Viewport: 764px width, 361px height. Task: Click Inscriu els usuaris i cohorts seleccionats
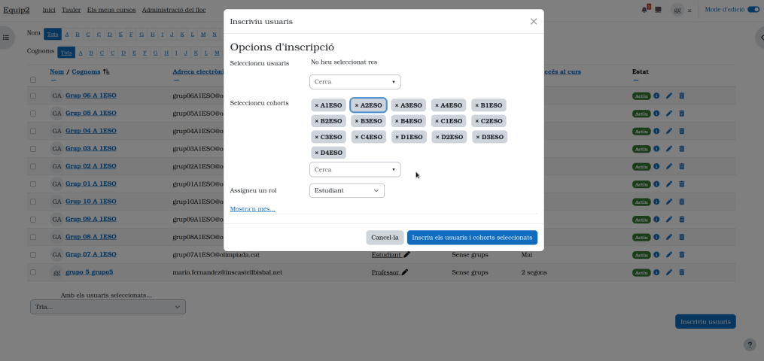click(472, 238)
